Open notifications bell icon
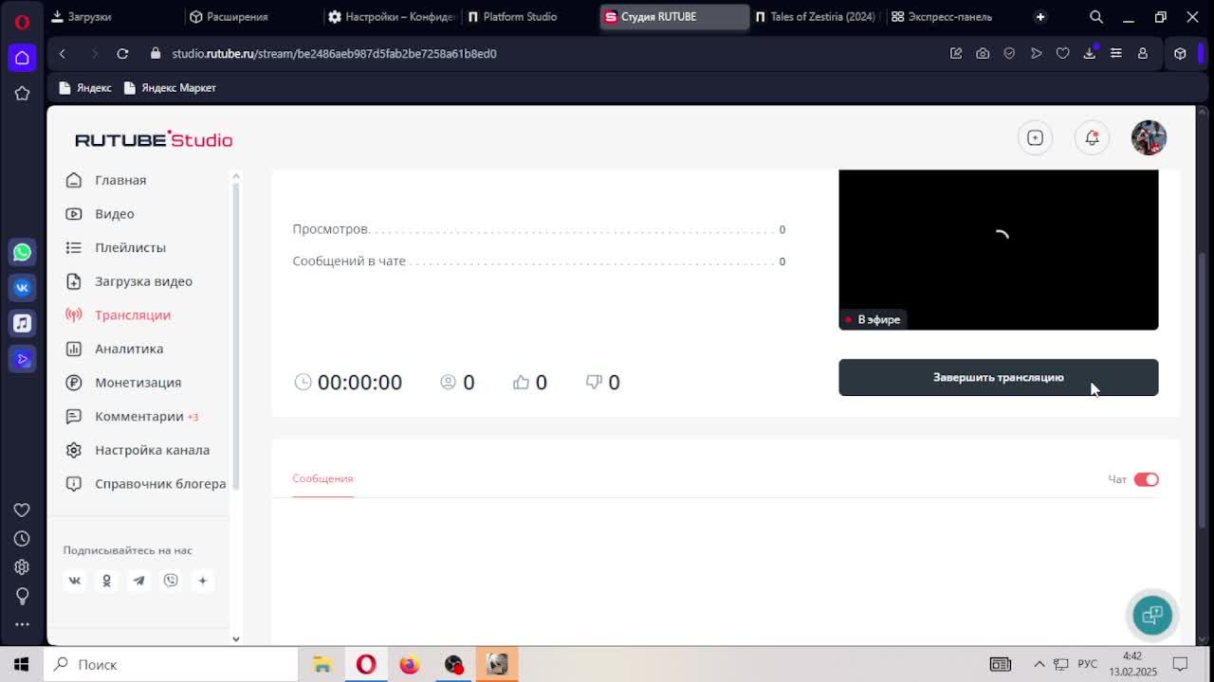The width and height of the screenshot is (1214, 682). click(x=1092, y=138)
